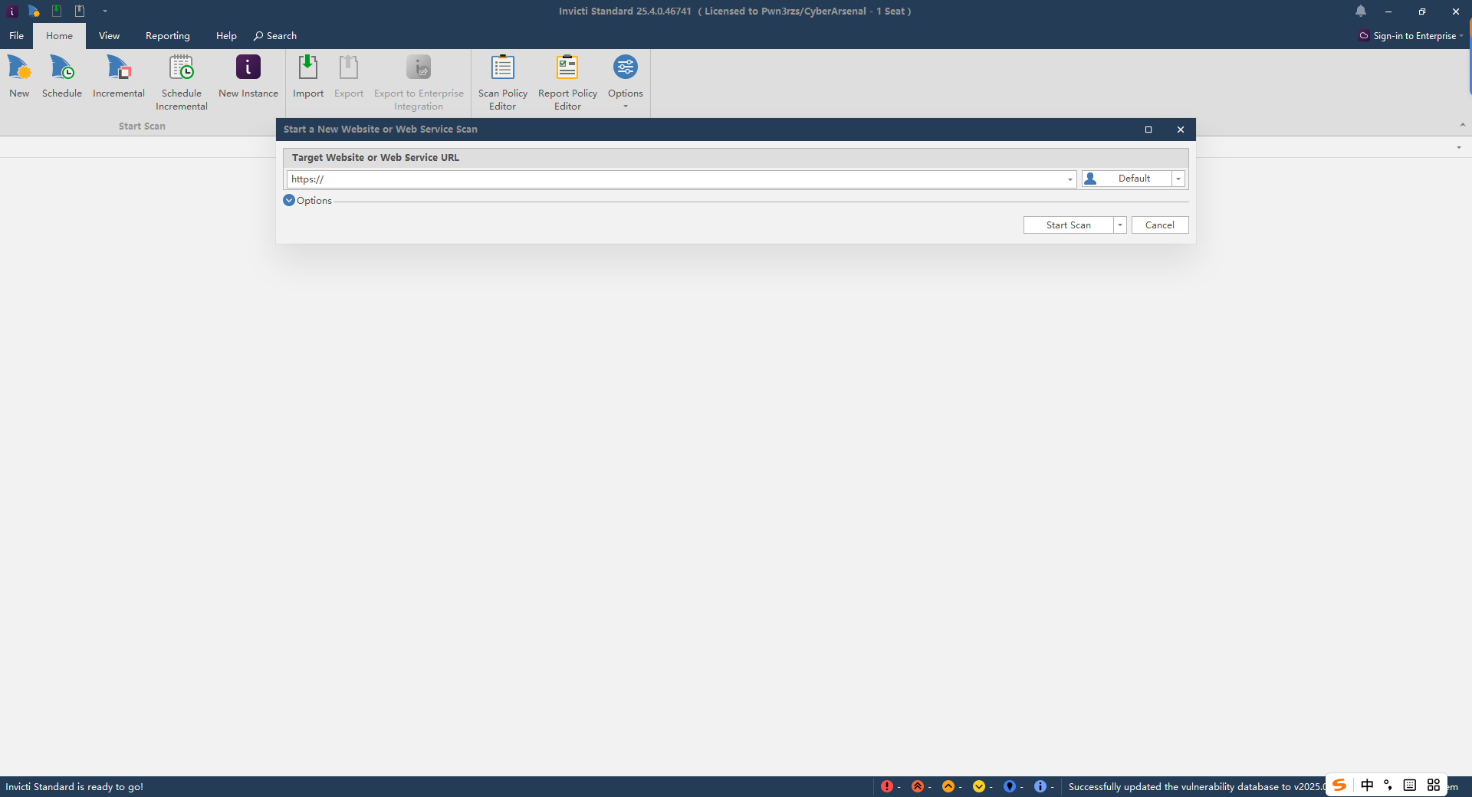Click quick access Export icon in title bar

point(80,11)
